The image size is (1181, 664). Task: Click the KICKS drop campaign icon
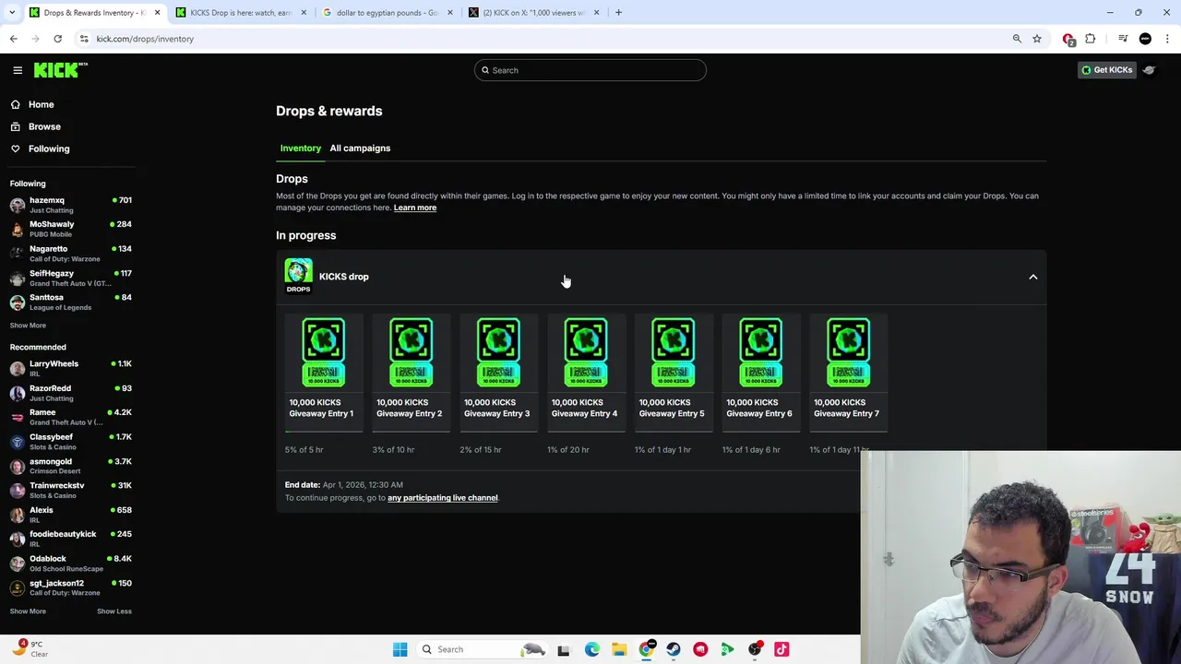click(x=298, y=276)
